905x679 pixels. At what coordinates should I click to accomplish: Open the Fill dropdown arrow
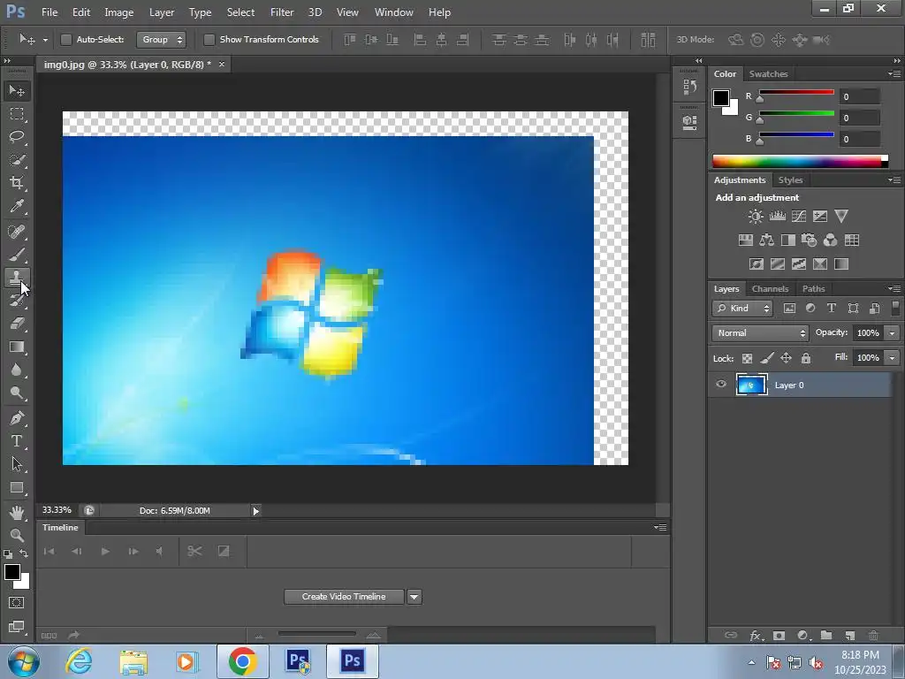click(x=892, y=358)
